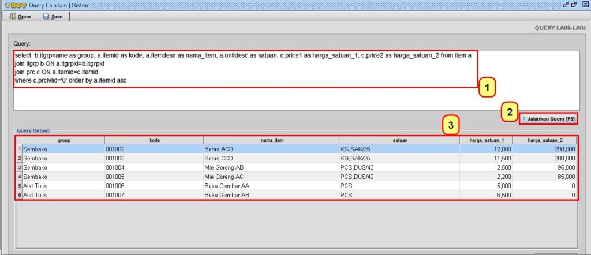The image size is (591, 255).
Task: Click the nama_item column header
Action: coord(271,140)
